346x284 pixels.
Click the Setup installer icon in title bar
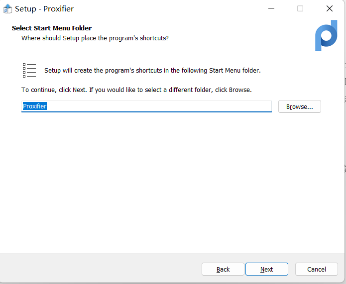(x=7, y=9)
